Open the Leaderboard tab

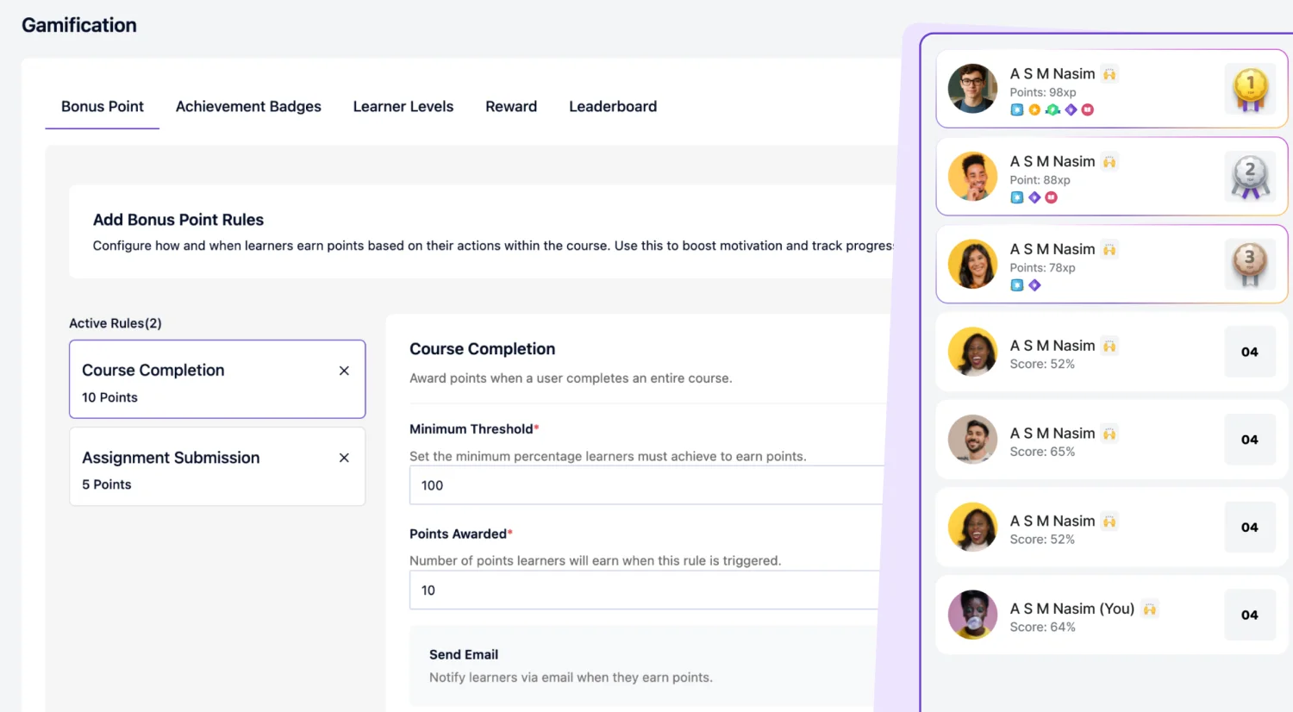click(x=613, y=106)
